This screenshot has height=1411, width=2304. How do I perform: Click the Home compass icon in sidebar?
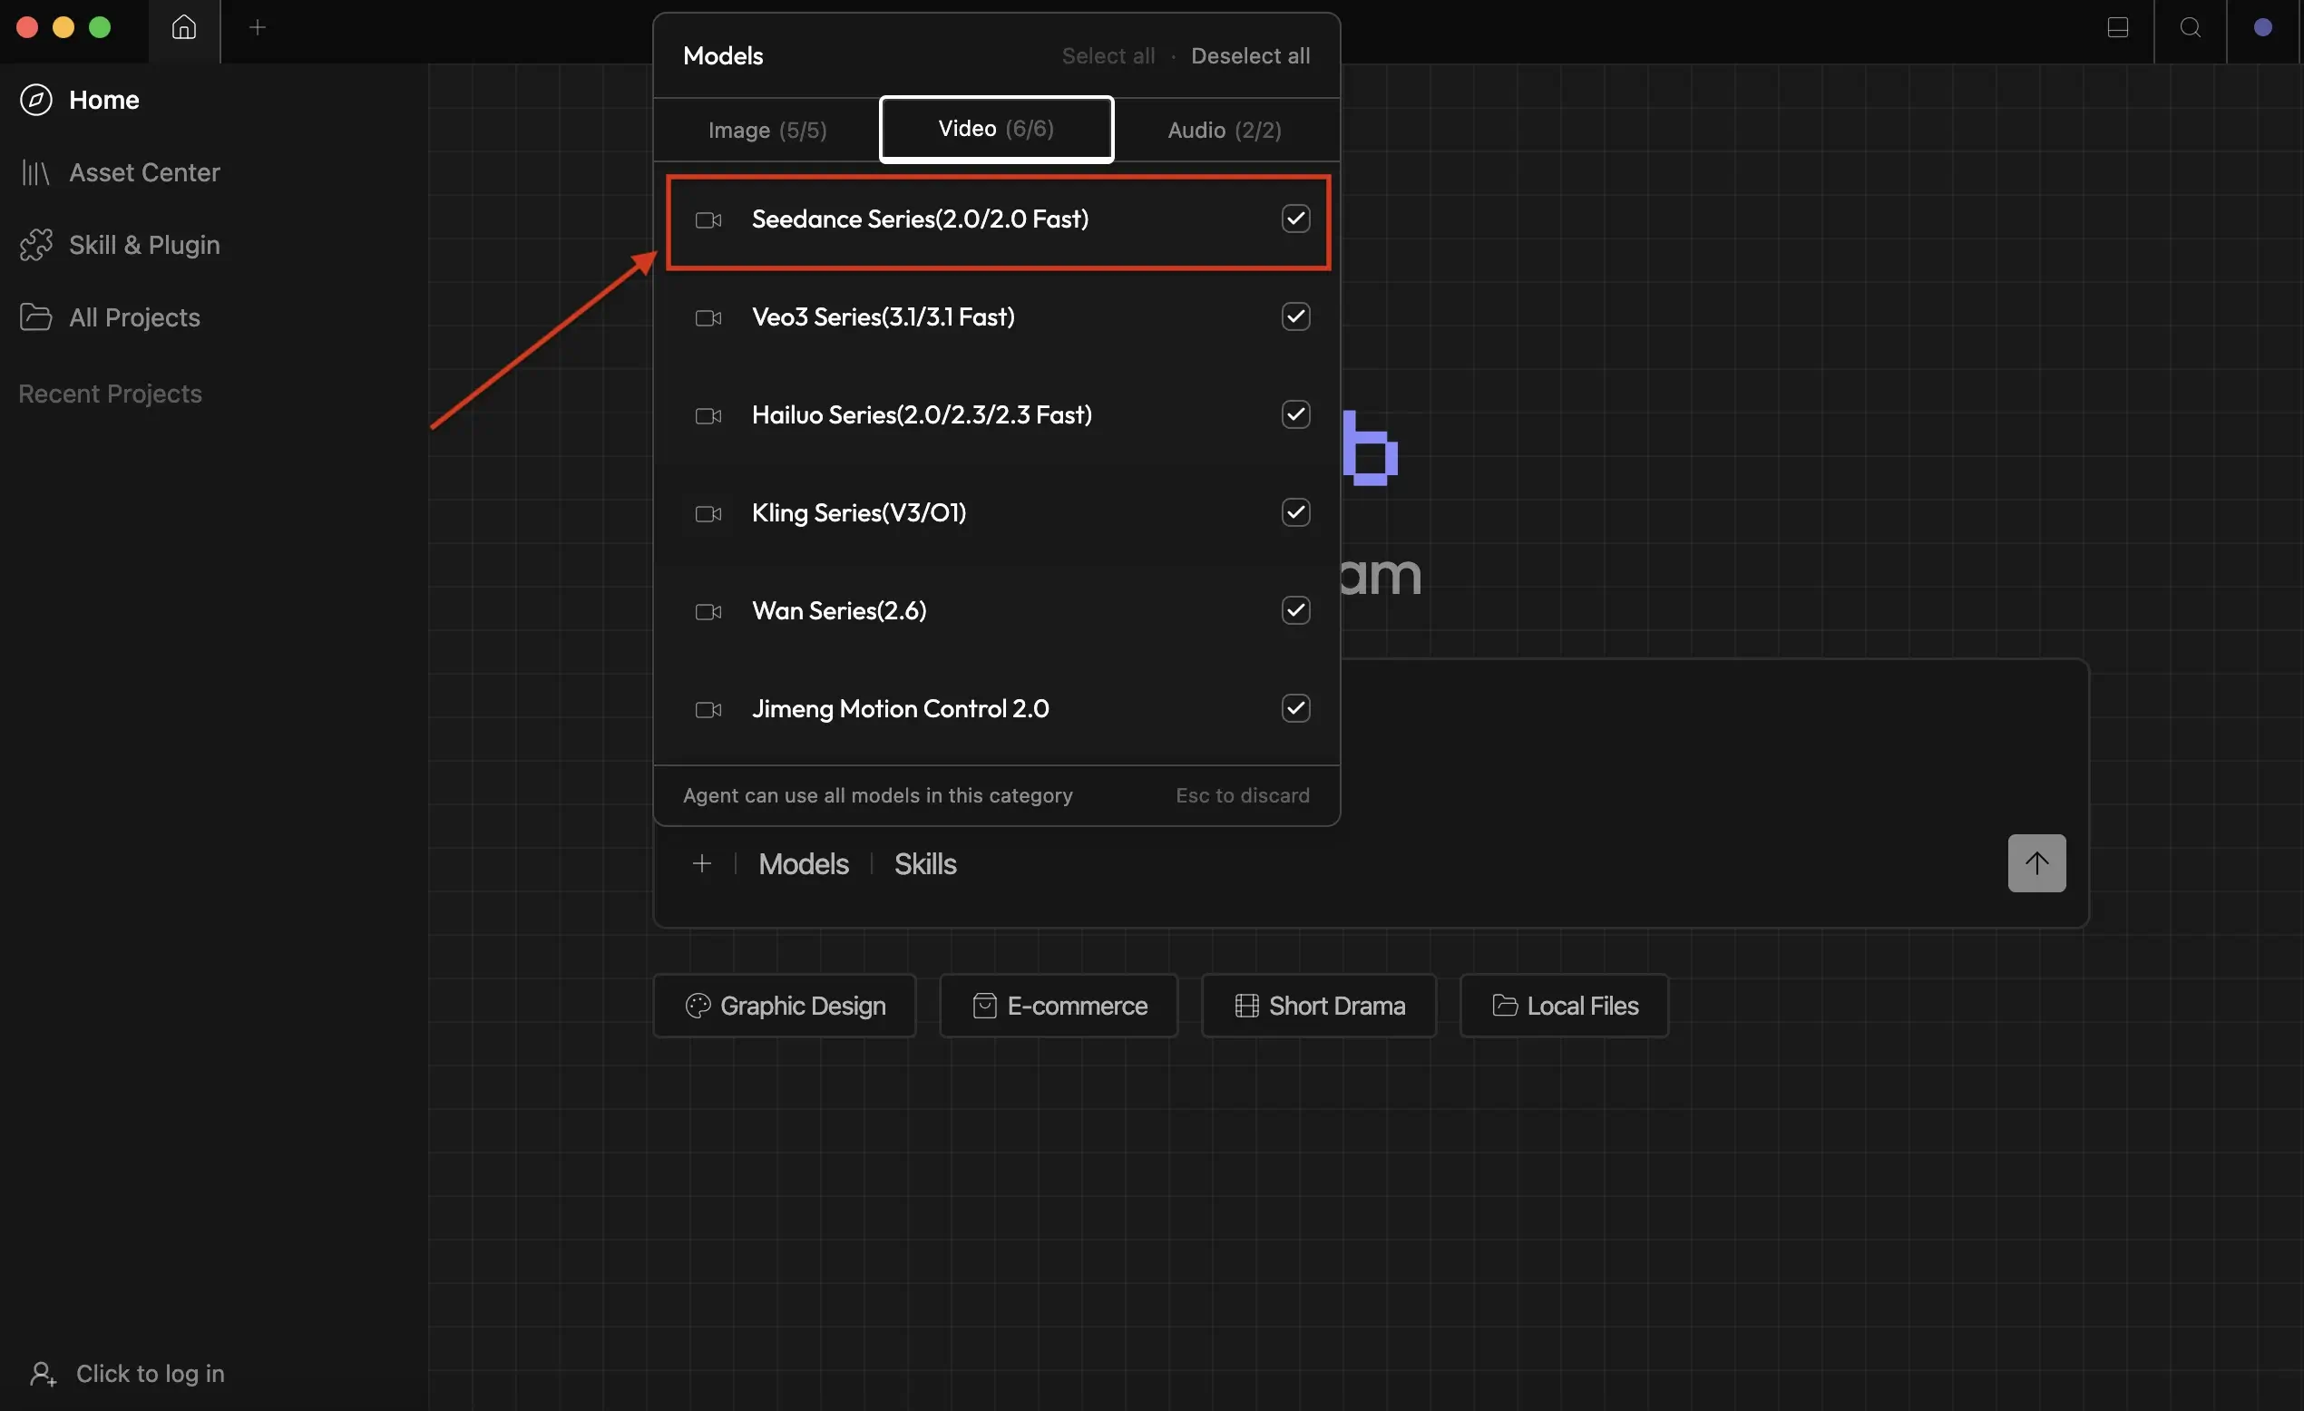(x=35, y=100)
